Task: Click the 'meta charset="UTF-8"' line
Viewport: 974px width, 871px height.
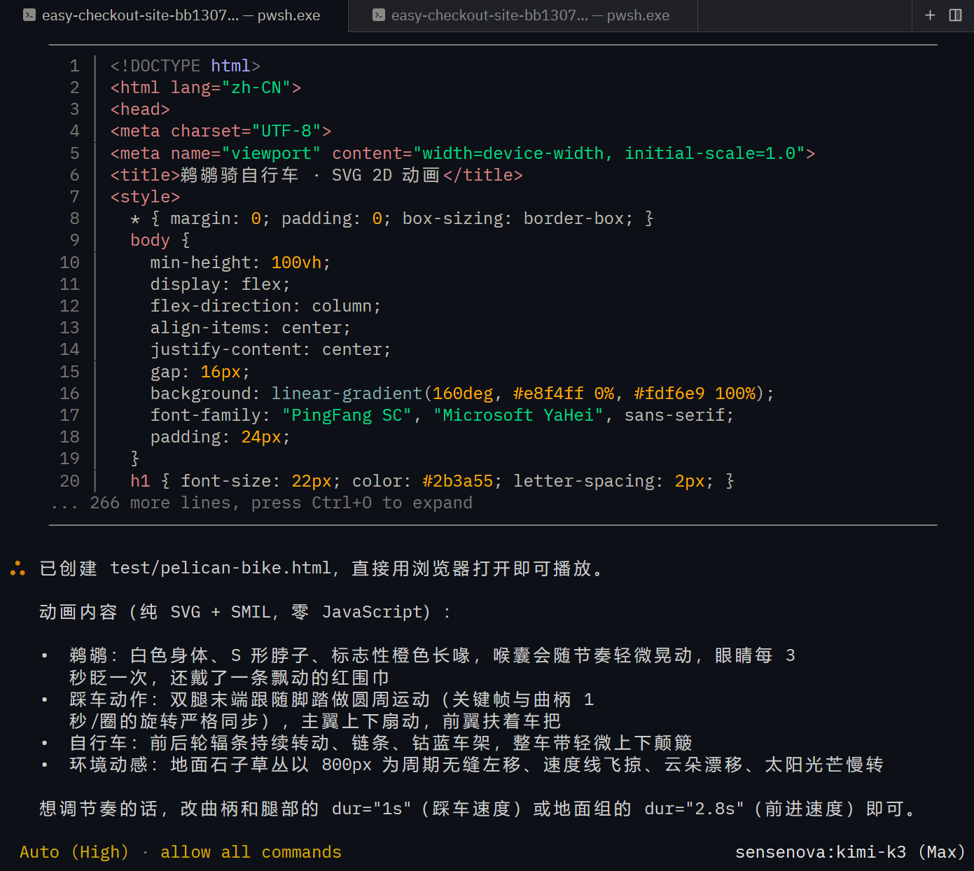Action: (221, 131)
